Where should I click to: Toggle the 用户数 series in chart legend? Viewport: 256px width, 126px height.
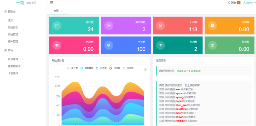click(73, 68)
